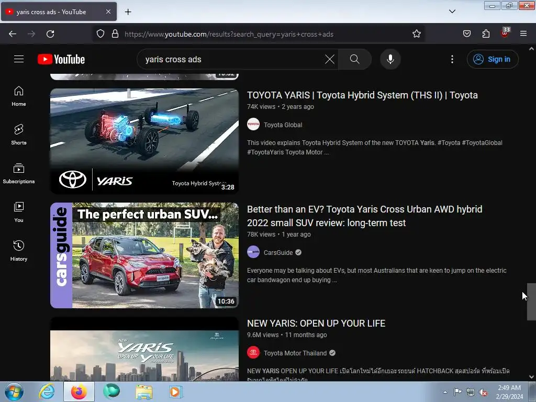This screenshot has height=402, width=536.
Task: Click the Sign in button
Action: pos(493,59)
